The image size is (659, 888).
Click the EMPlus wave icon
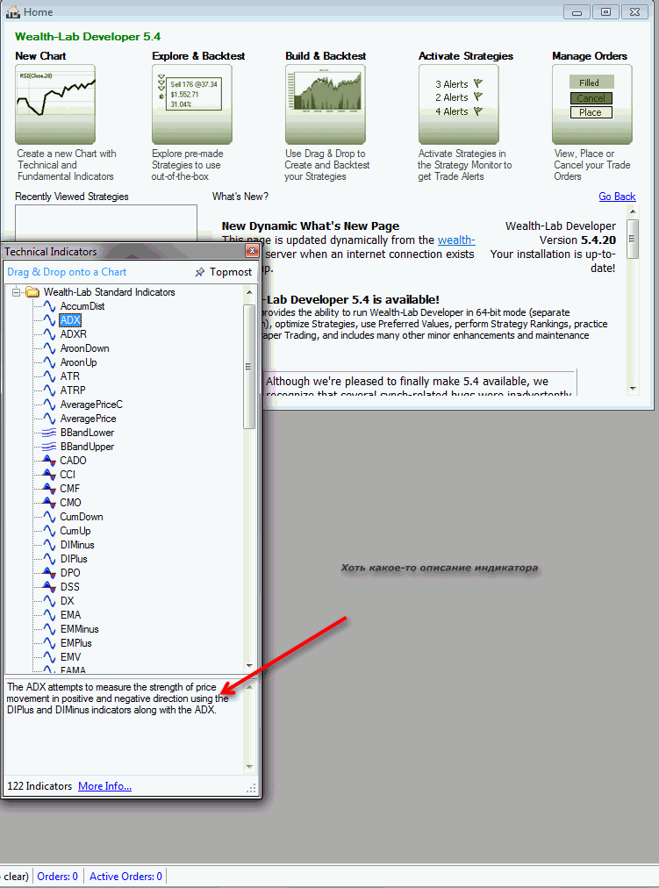tap(49, 643)
